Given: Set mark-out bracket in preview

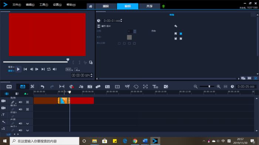Looking at the screenshot, I should coord(79,62).
